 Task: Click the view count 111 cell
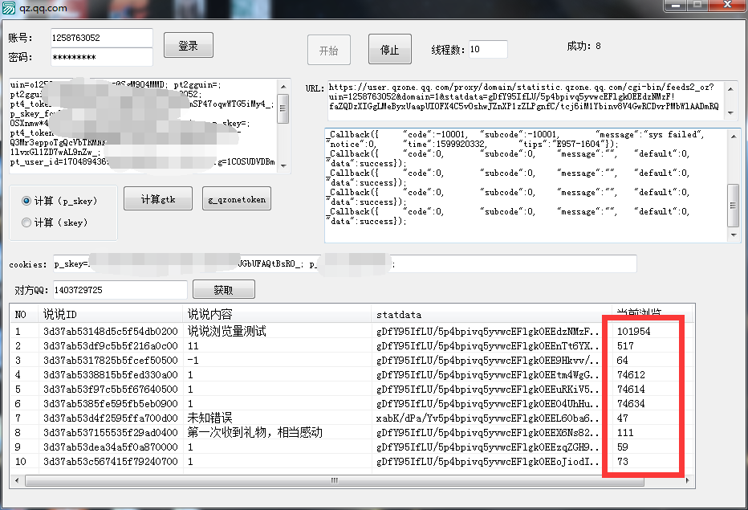coord(625,433)
